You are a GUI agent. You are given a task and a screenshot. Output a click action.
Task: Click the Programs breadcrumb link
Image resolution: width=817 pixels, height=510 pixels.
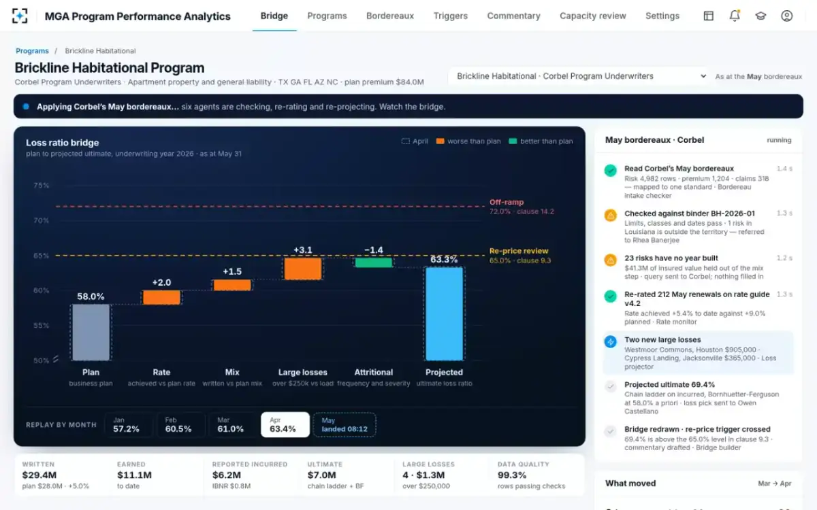[x=32, y=51]
